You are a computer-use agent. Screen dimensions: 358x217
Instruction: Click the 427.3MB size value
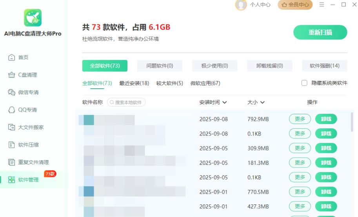tap(258, 206)
